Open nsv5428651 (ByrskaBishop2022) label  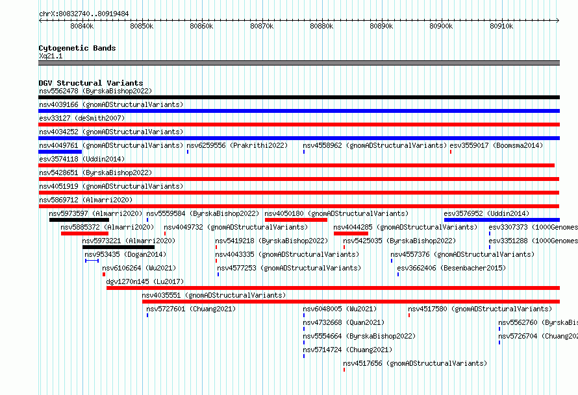(x=95, y=173)
